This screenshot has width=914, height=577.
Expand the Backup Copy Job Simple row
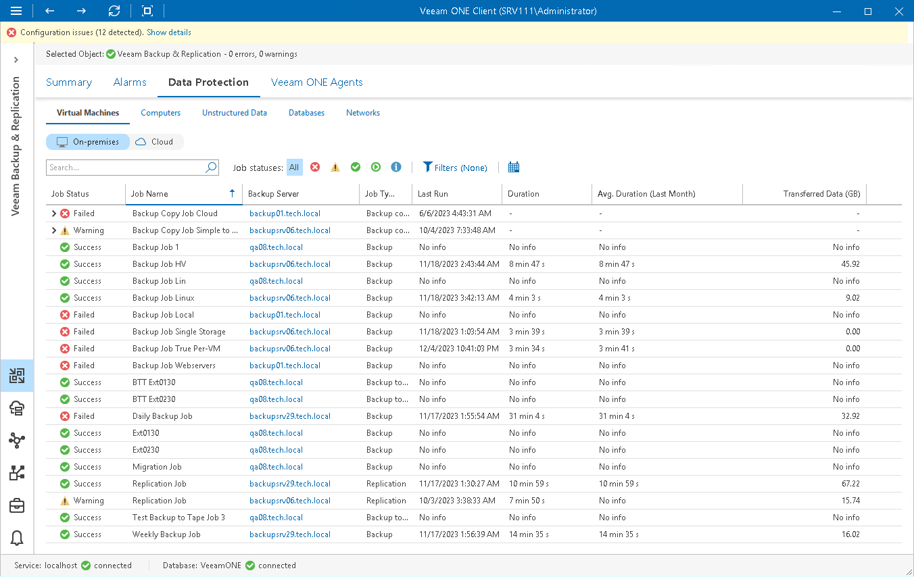(x=54, y=230)
